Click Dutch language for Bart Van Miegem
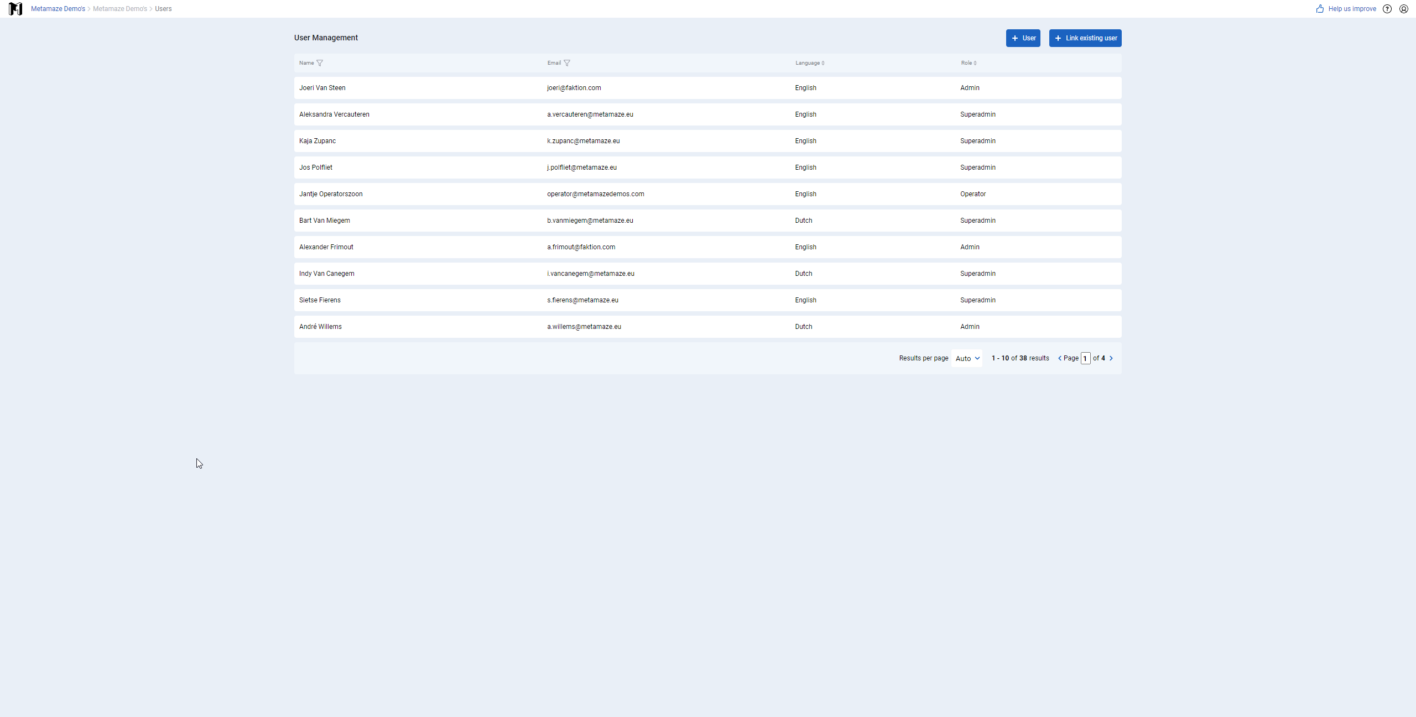The image size is (1416, 717). click(804, 221)
